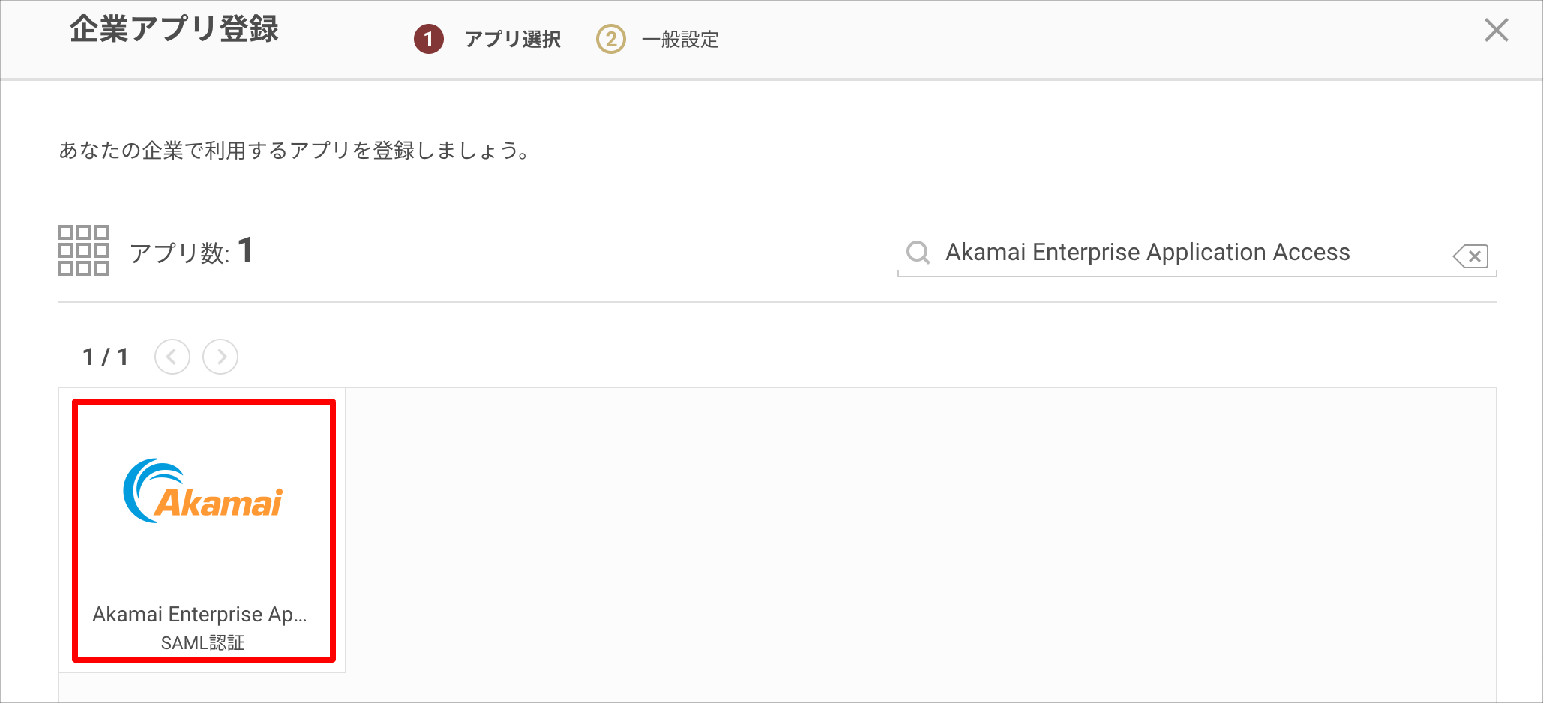This screenshot has width=1543, height=703.
Task: Click step 1 circle icon
Action: tap(429, 39)
